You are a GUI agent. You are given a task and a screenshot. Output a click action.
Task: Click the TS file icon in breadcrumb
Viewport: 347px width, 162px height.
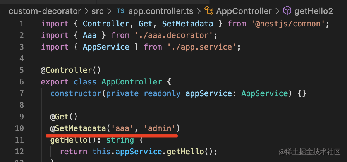(x=120, y=10)
